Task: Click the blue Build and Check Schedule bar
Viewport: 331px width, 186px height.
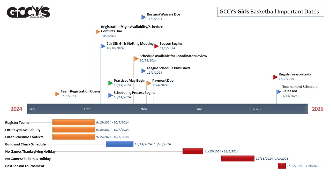Action: 119,144
